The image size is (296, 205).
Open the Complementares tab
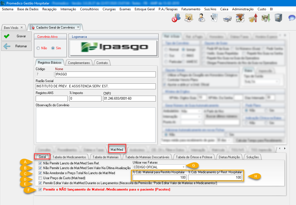point(79,63)
